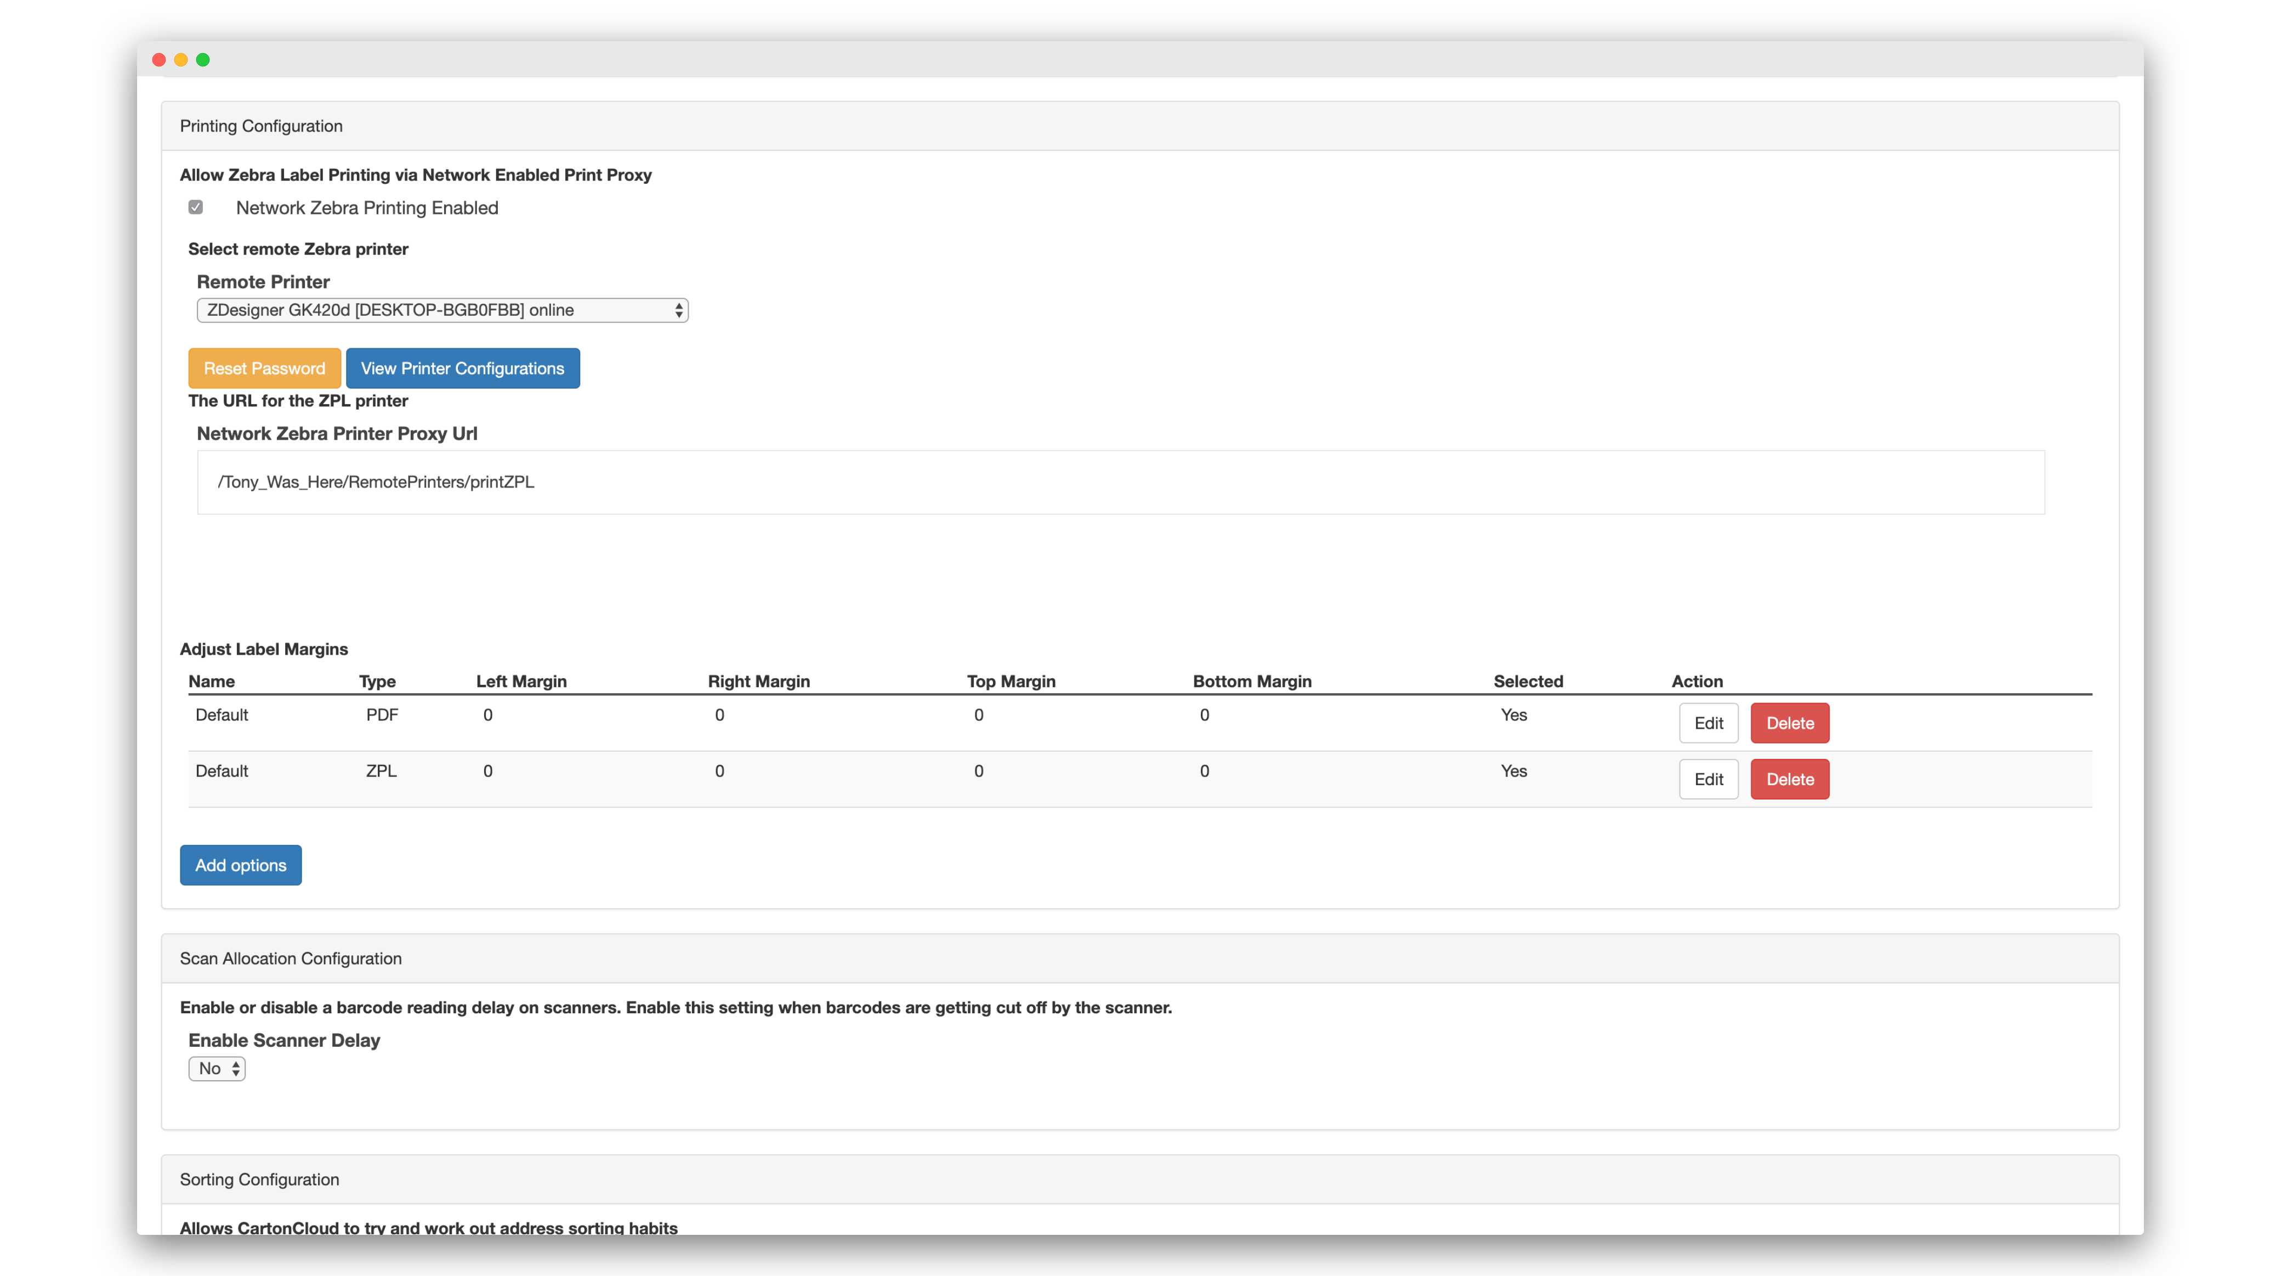
Task: Click the green maximize window button
Action: point(203,59)
